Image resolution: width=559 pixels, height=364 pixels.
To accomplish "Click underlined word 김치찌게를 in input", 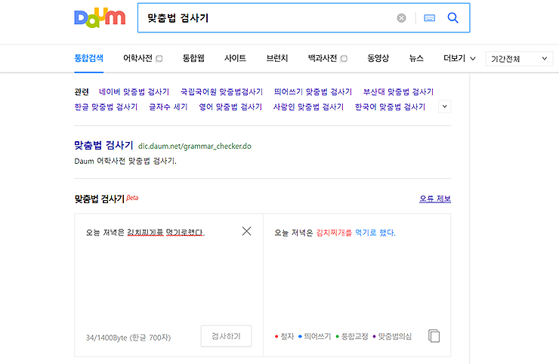I will click(145, 233).
